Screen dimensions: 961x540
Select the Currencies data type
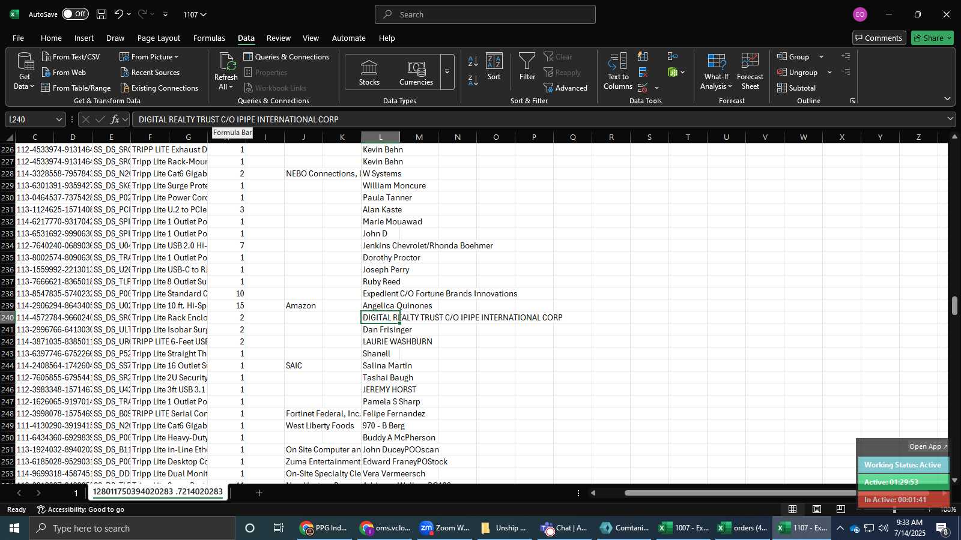click(416, 72)
